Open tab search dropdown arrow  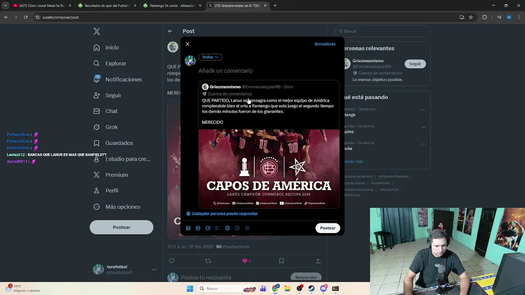coord(5,6)
